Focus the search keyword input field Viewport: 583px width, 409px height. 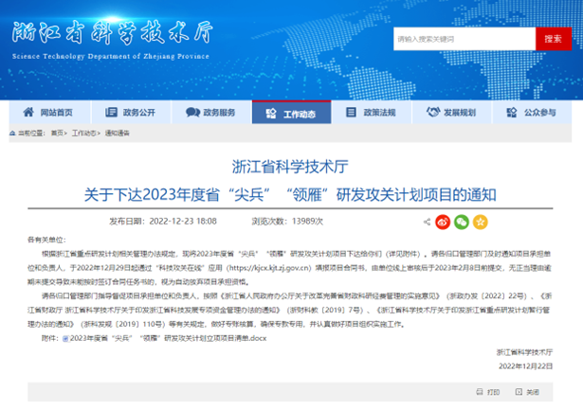465,39
